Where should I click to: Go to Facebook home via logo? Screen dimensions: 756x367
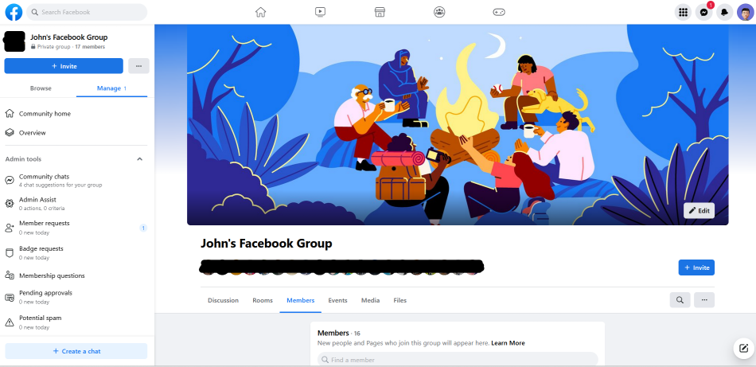14,12
